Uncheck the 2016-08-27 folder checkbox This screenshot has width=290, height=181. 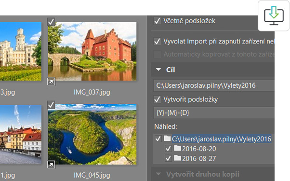tap(168, 158)
